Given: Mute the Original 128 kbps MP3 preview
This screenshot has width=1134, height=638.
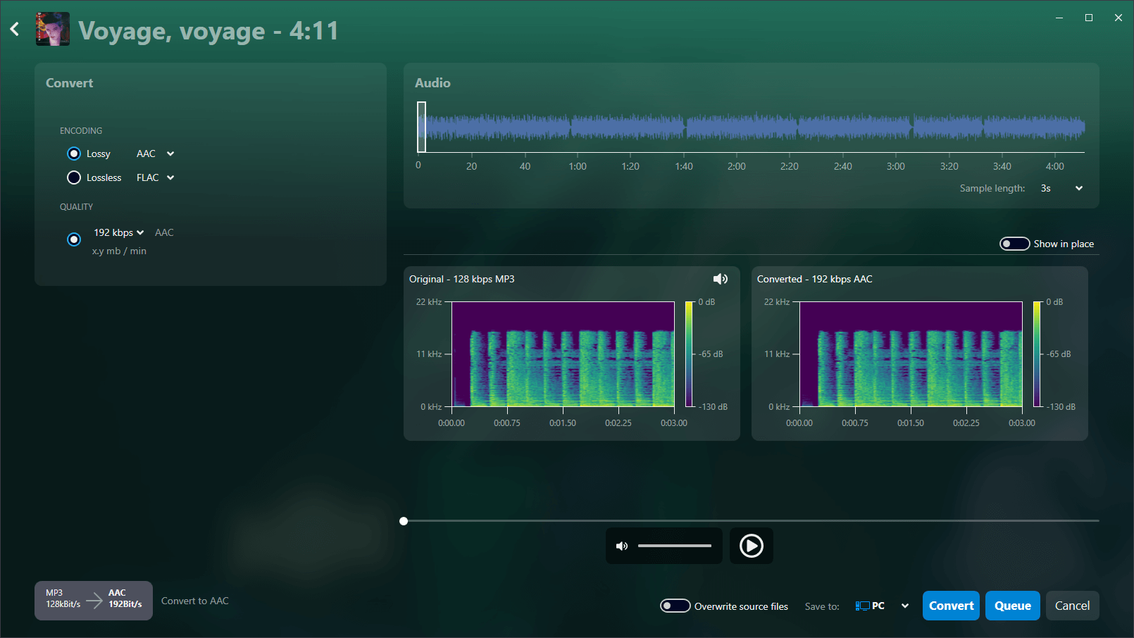Looking at the screenshot, I should coord(721,279).
